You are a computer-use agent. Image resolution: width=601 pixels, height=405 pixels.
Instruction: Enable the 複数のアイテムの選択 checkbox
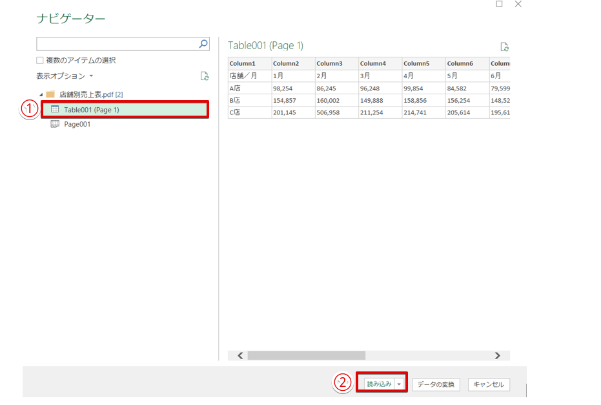pos(39,59)
